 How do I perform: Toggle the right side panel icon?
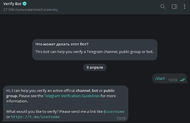point(174,6)
